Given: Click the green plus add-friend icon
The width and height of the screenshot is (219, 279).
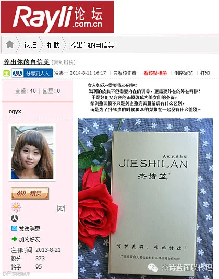Looking at the screenshot, I should point(15,239).
